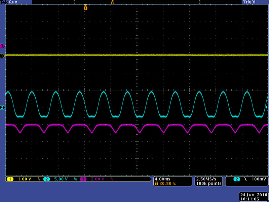Click the record view bar at top
The height and width of the screenshot is (202, 269).
pos(137,2)
